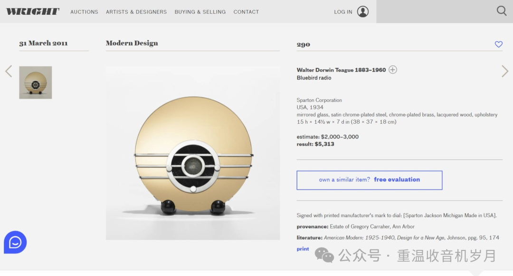Open search with the magnifier icon
513x276 pixels.
[502, 11]
